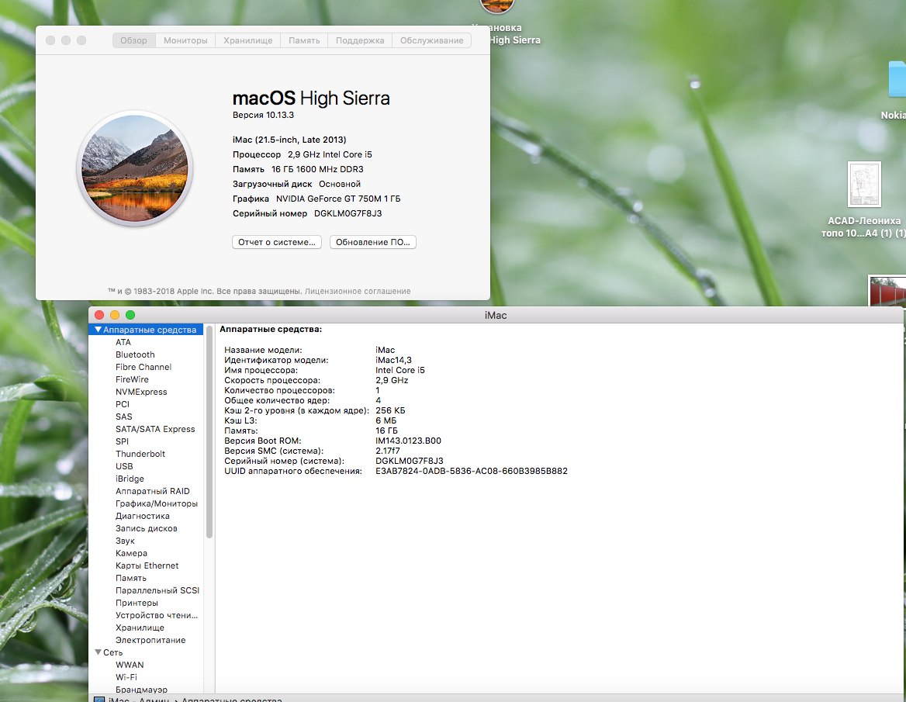This screenshot has height=702, width=906.
Task: Select PCI in the sidebar
Action: (123, 404)
